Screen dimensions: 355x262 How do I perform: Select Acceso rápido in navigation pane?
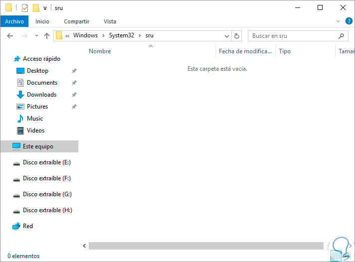click(41, 59)
